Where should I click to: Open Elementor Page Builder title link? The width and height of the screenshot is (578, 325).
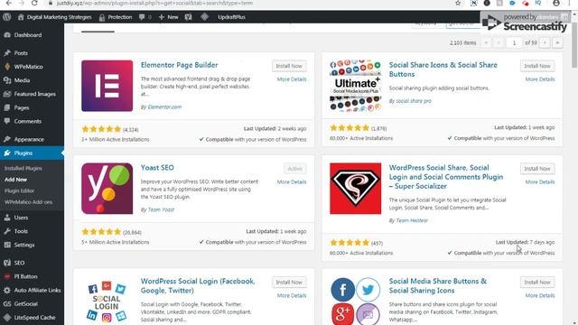pos(179,65)
